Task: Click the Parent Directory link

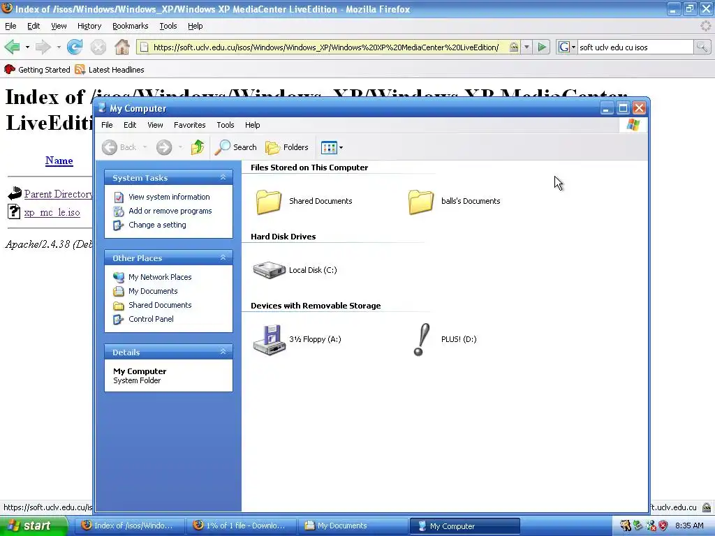Action: tap(59, 194)
